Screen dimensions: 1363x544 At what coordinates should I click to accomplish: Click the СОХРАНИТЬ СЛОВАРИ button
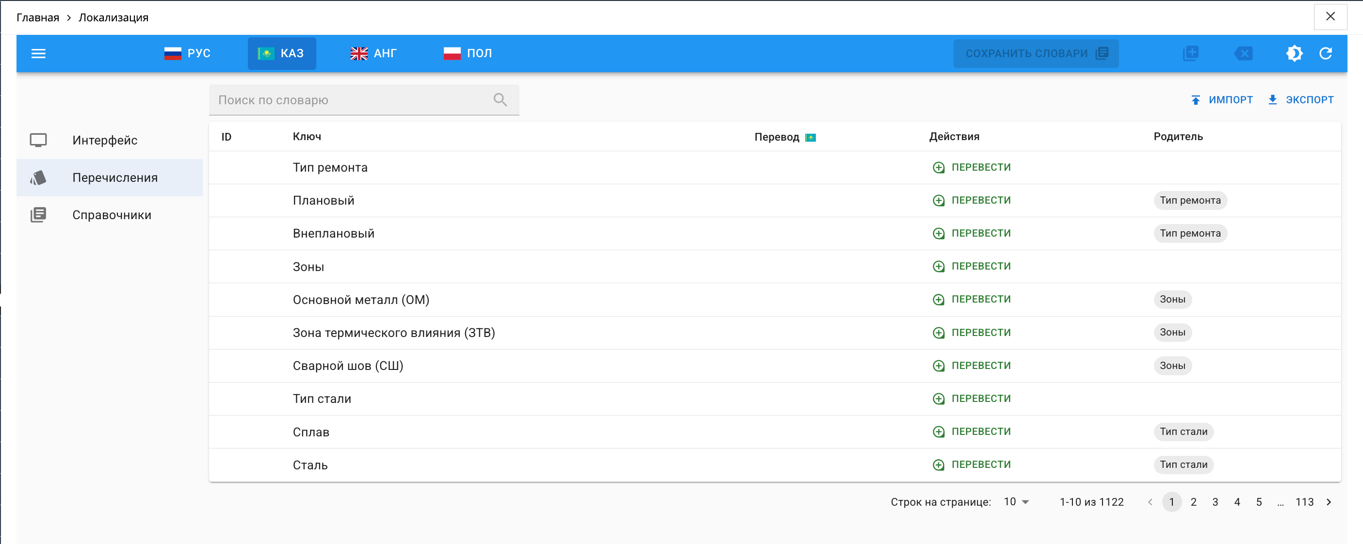point(1036,53)
